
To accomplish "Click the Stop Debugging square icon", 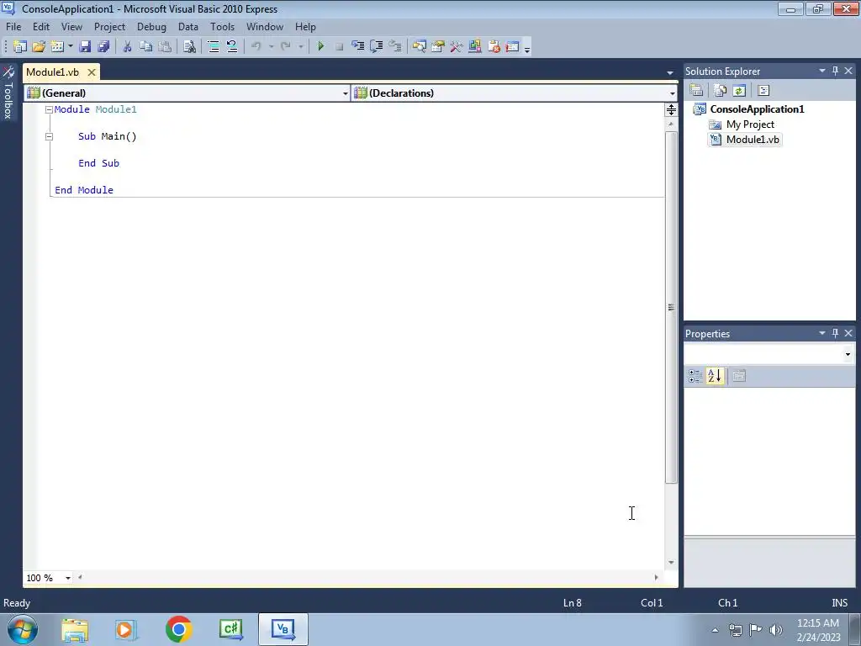I will click(x=340, y=47).
